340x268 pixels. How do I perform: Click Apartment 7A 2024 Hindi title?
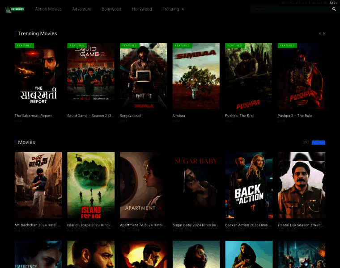[x=143, y=225]
